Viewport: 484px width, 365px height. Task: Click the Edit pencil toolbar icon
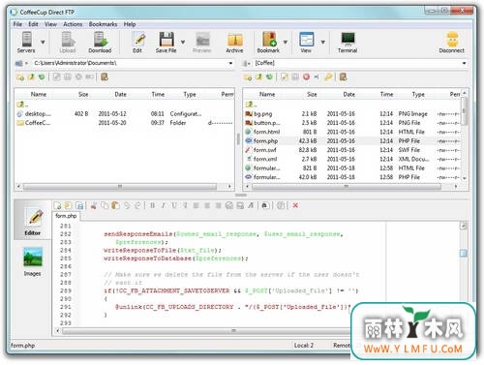tap(138, 43)
